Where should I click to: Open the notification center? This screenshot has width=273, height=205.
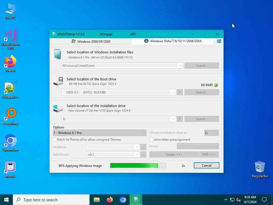pyautogui.click(x=264, y=200)
